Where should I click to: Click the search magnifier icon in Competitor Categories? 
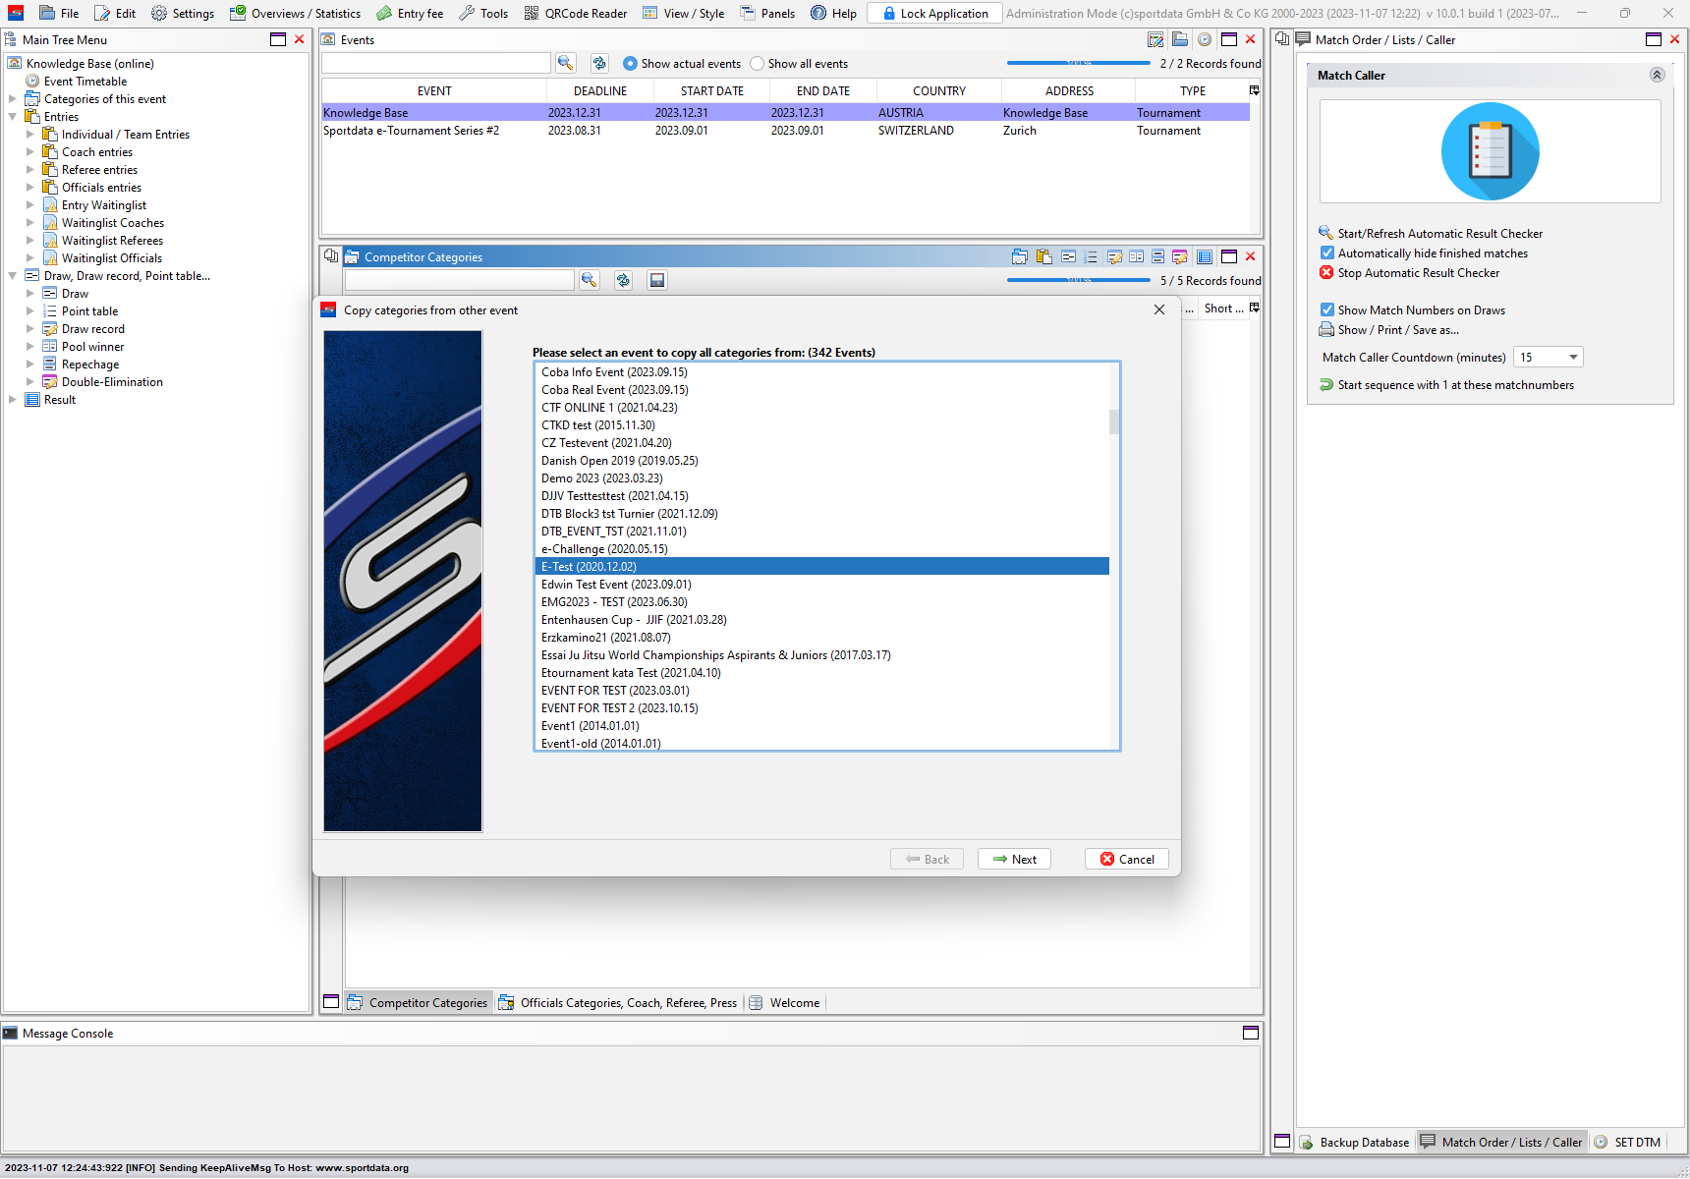[590, 280]
